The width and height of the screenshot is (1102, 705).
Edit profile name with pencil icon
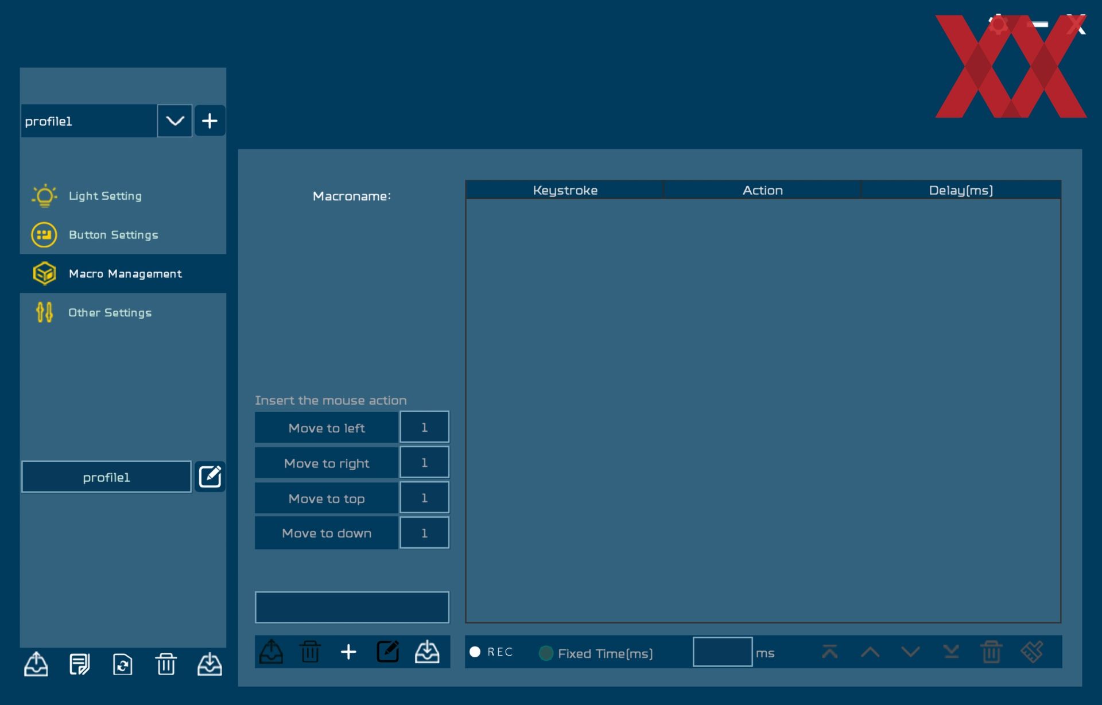209,477
